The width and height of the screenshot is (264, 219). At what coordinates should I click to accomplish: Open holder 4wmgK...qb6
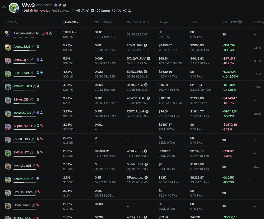point(22,166)
